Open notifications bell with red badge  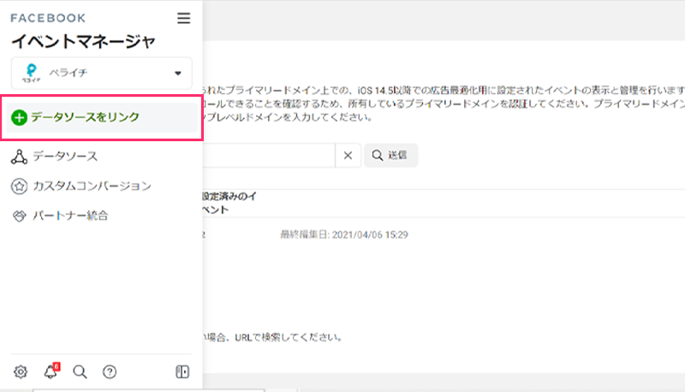pos(50,371)
